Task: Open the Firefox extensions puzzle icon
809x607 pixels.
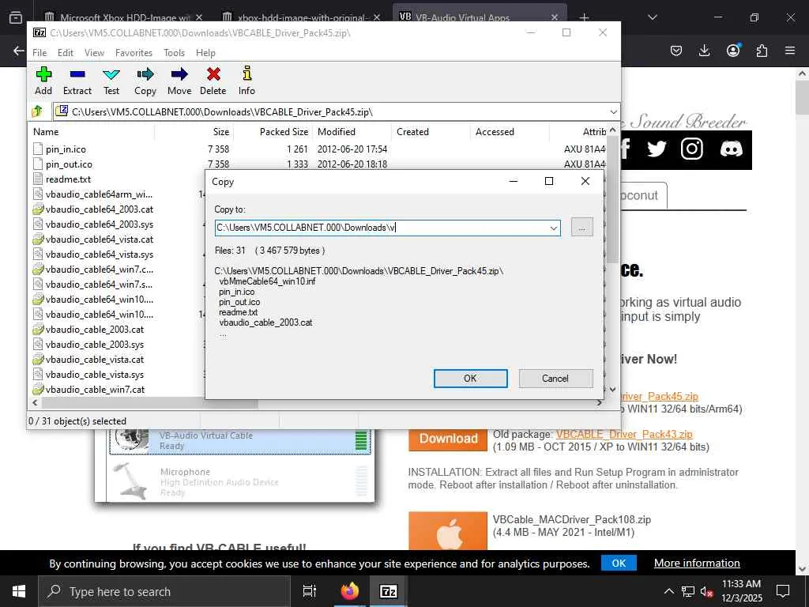Action: [x=762, y=51]
